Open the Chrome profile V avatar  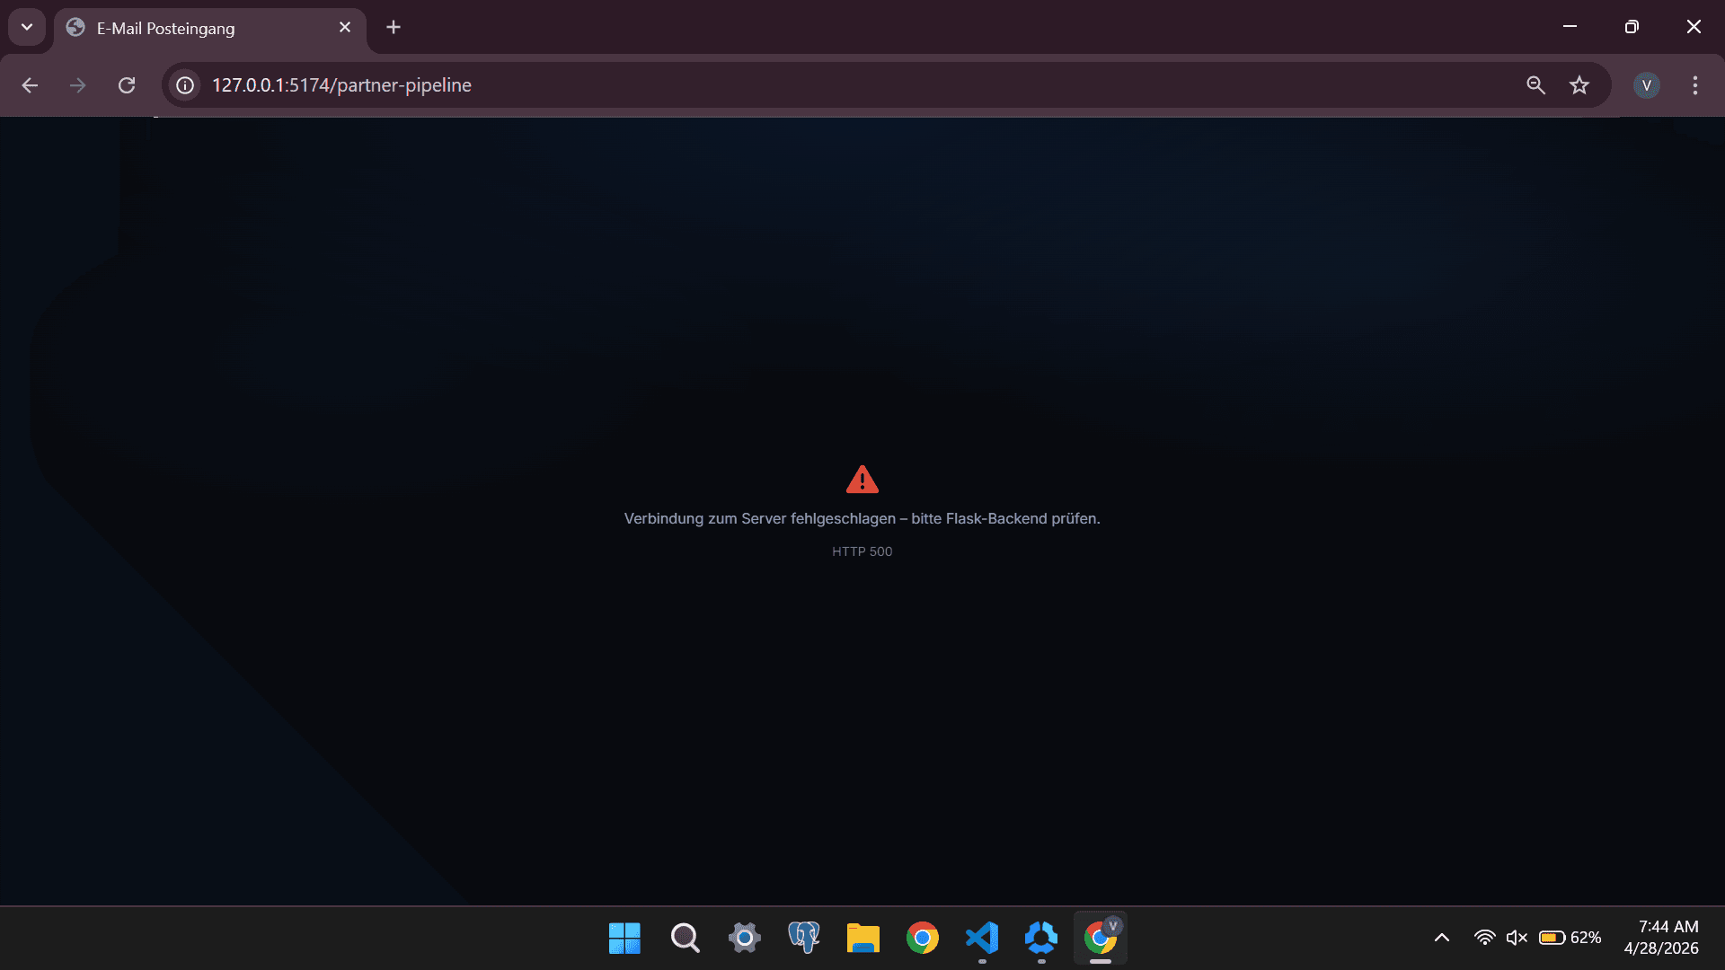click(1647, 85)
